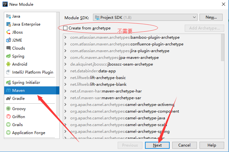Image resolution: width=229 pixels, height=152 pixels.
Task: Click the Android robot icon
Action: 8,64
